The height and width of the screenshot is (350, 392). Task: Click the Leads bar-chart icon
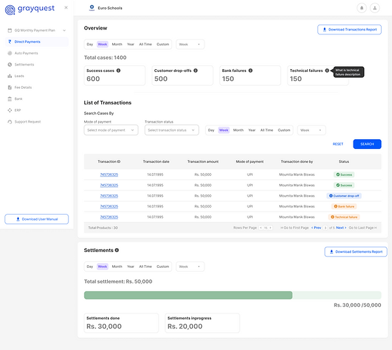pyautogui.click(x=10, y=76)
